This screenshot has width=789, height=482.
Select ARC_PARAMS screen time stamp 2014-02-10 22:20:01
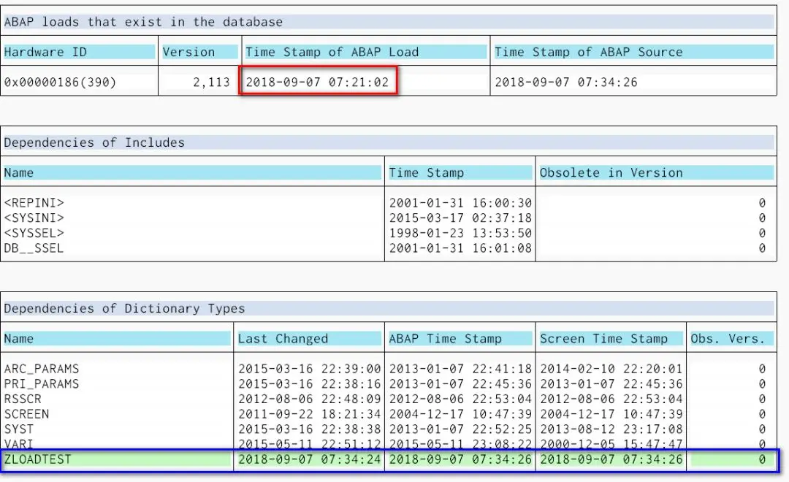pos(611,370)
